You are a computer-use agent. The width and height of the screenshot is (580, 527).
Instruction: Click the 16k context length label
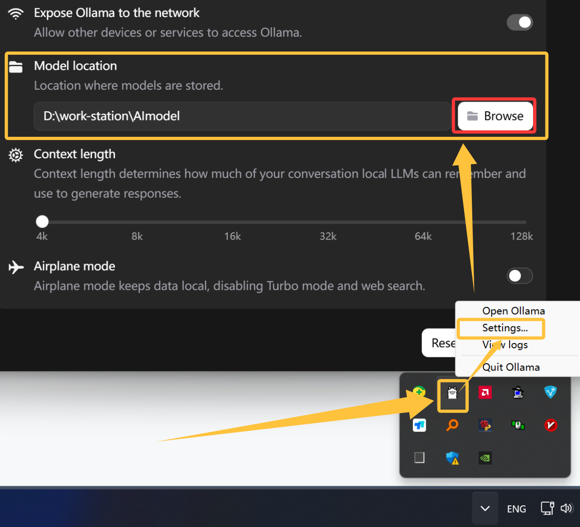point(232,236)
